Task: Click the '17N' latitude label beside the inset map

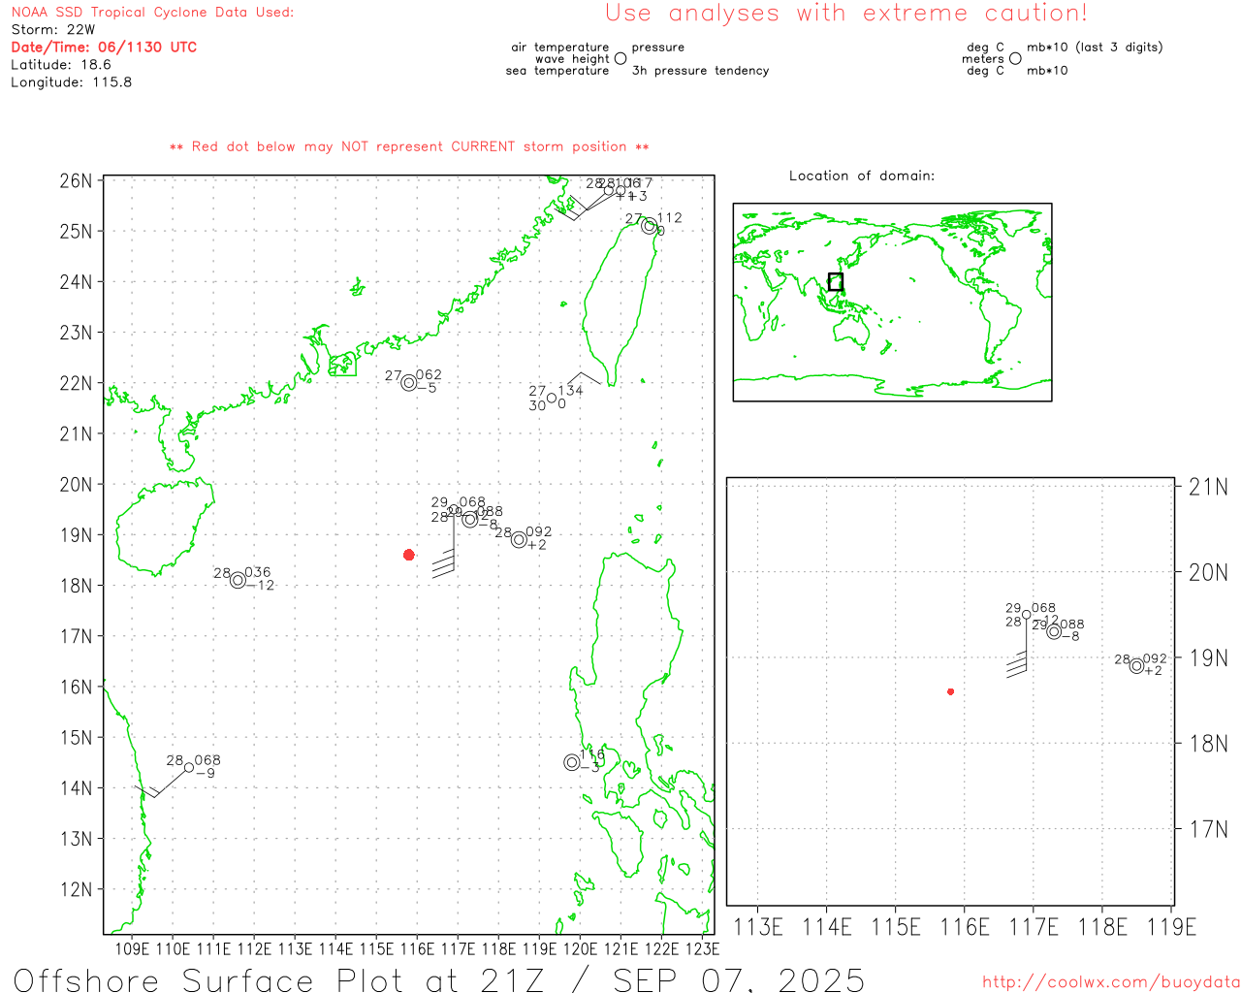Action: click(1208, 829)
